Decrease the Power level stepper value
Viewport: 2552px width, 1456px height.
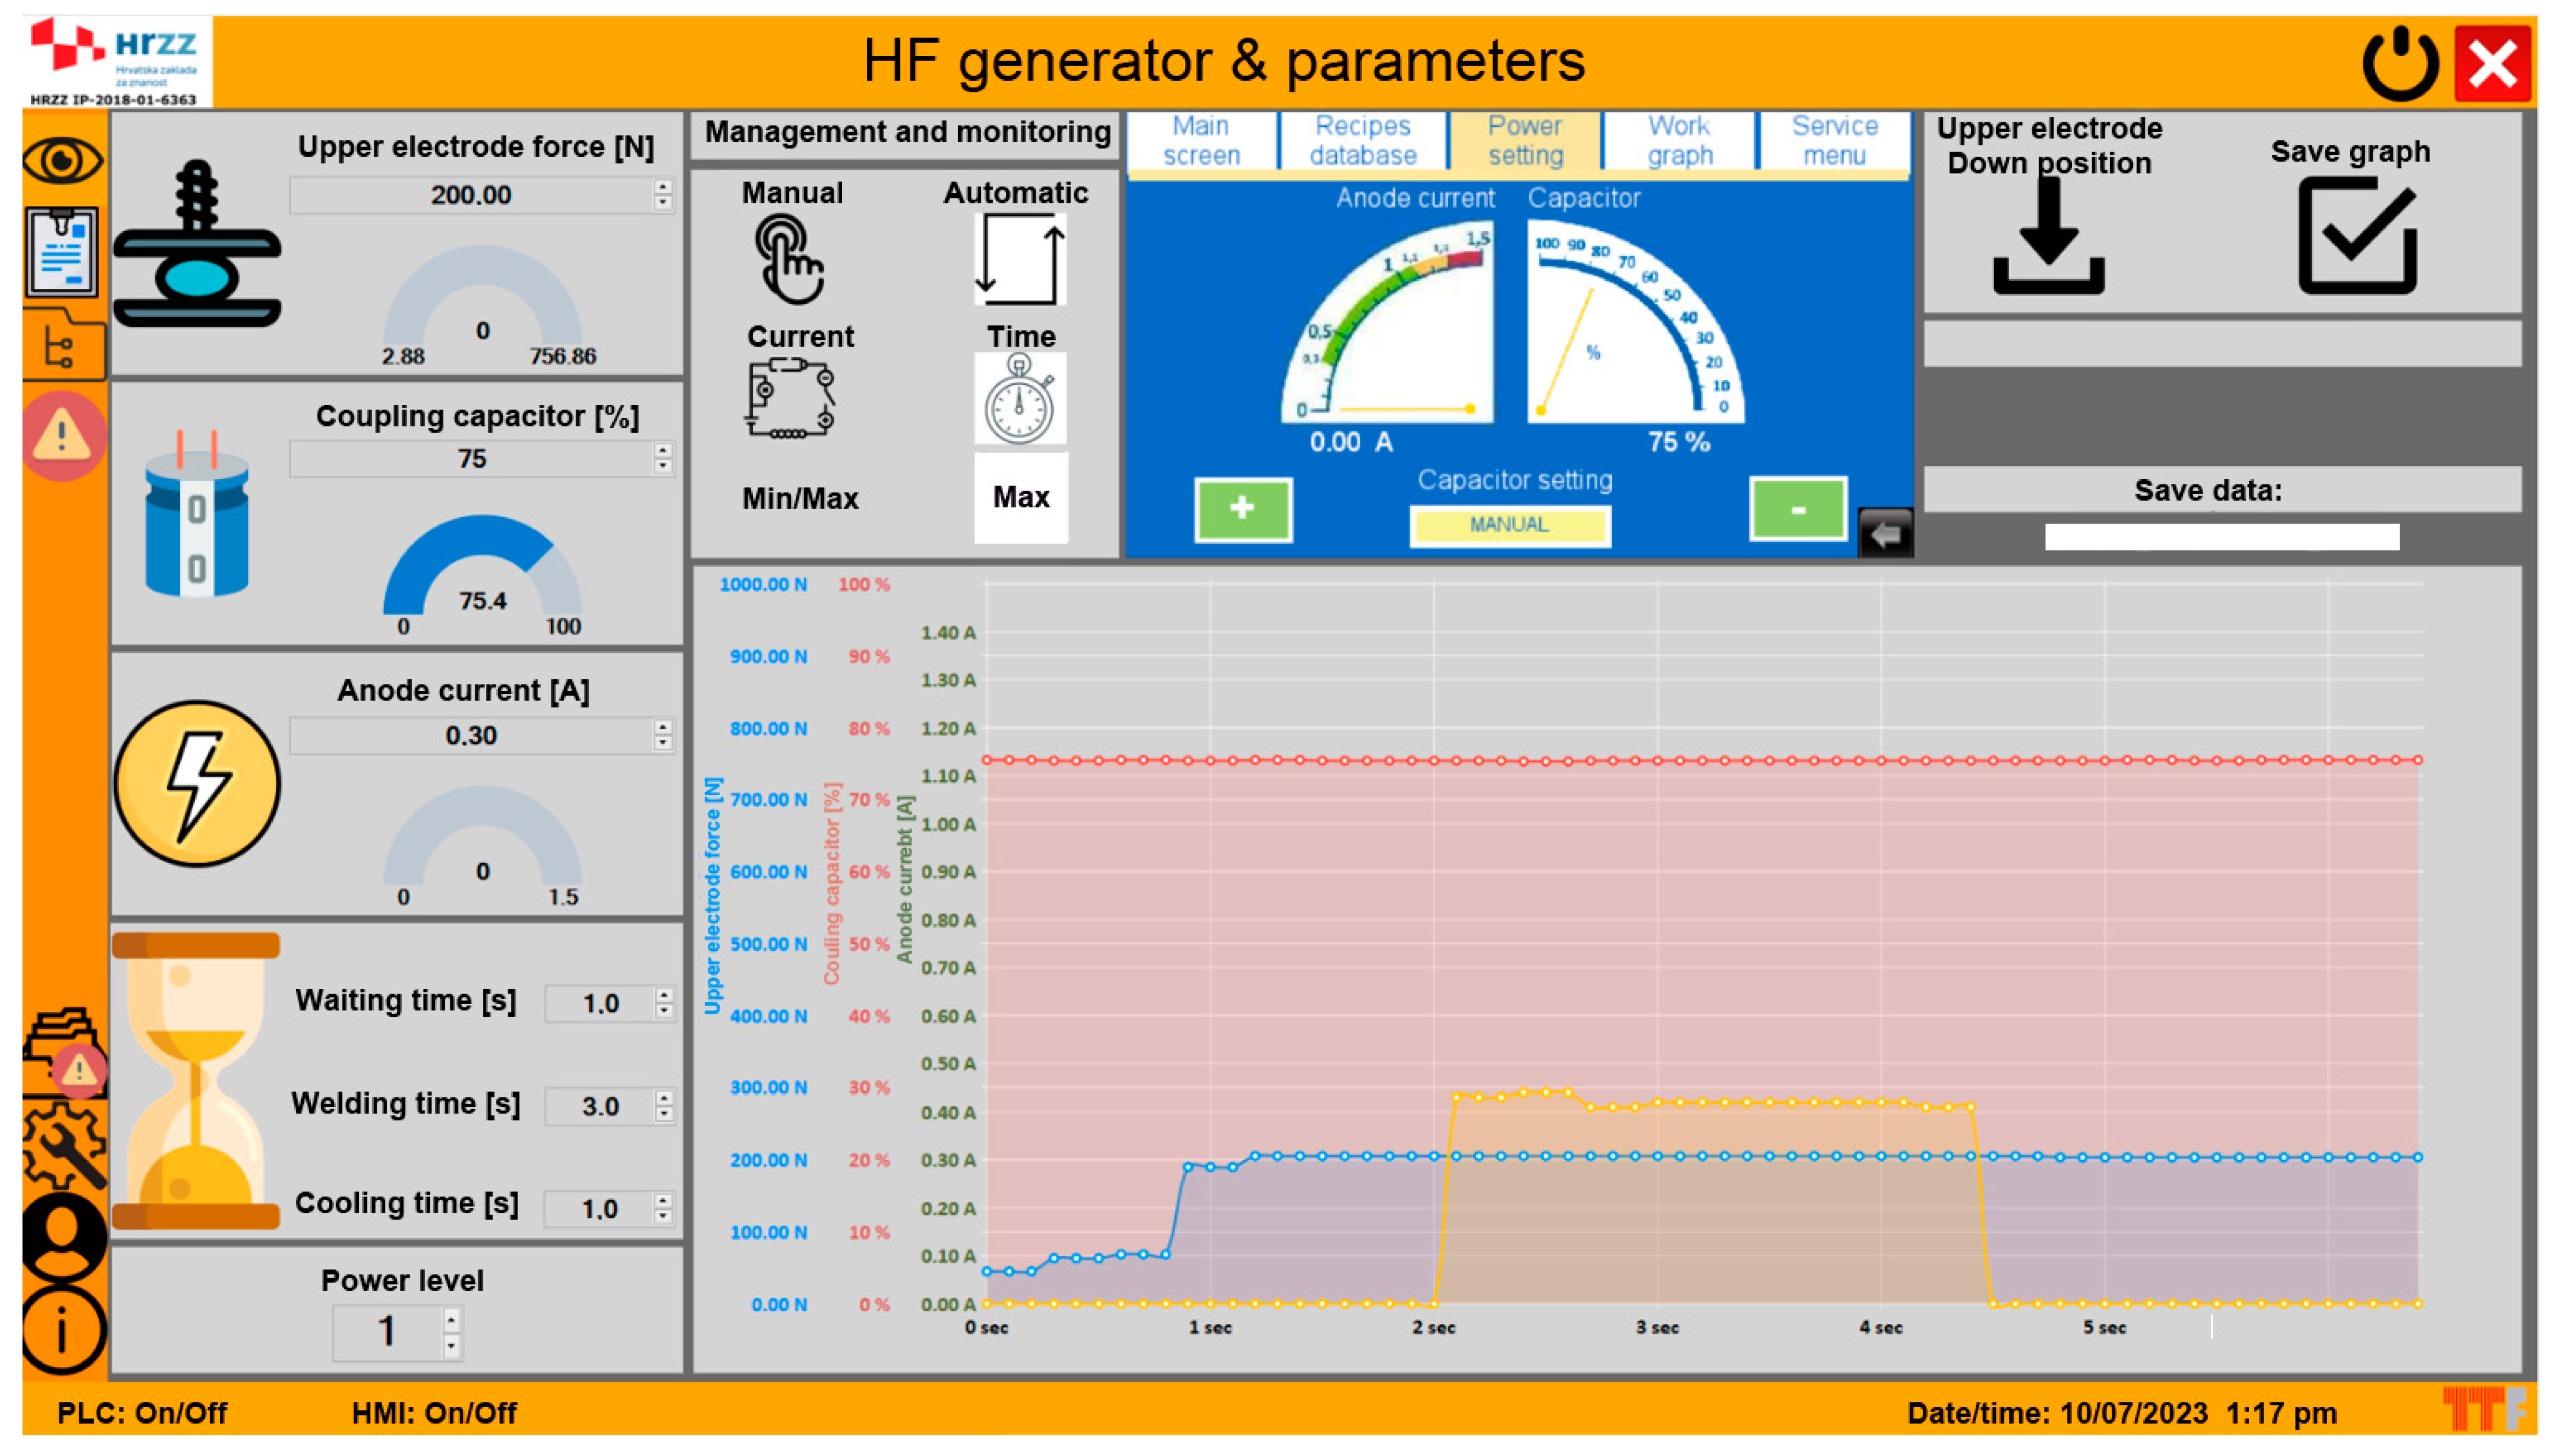[451, 1345]
